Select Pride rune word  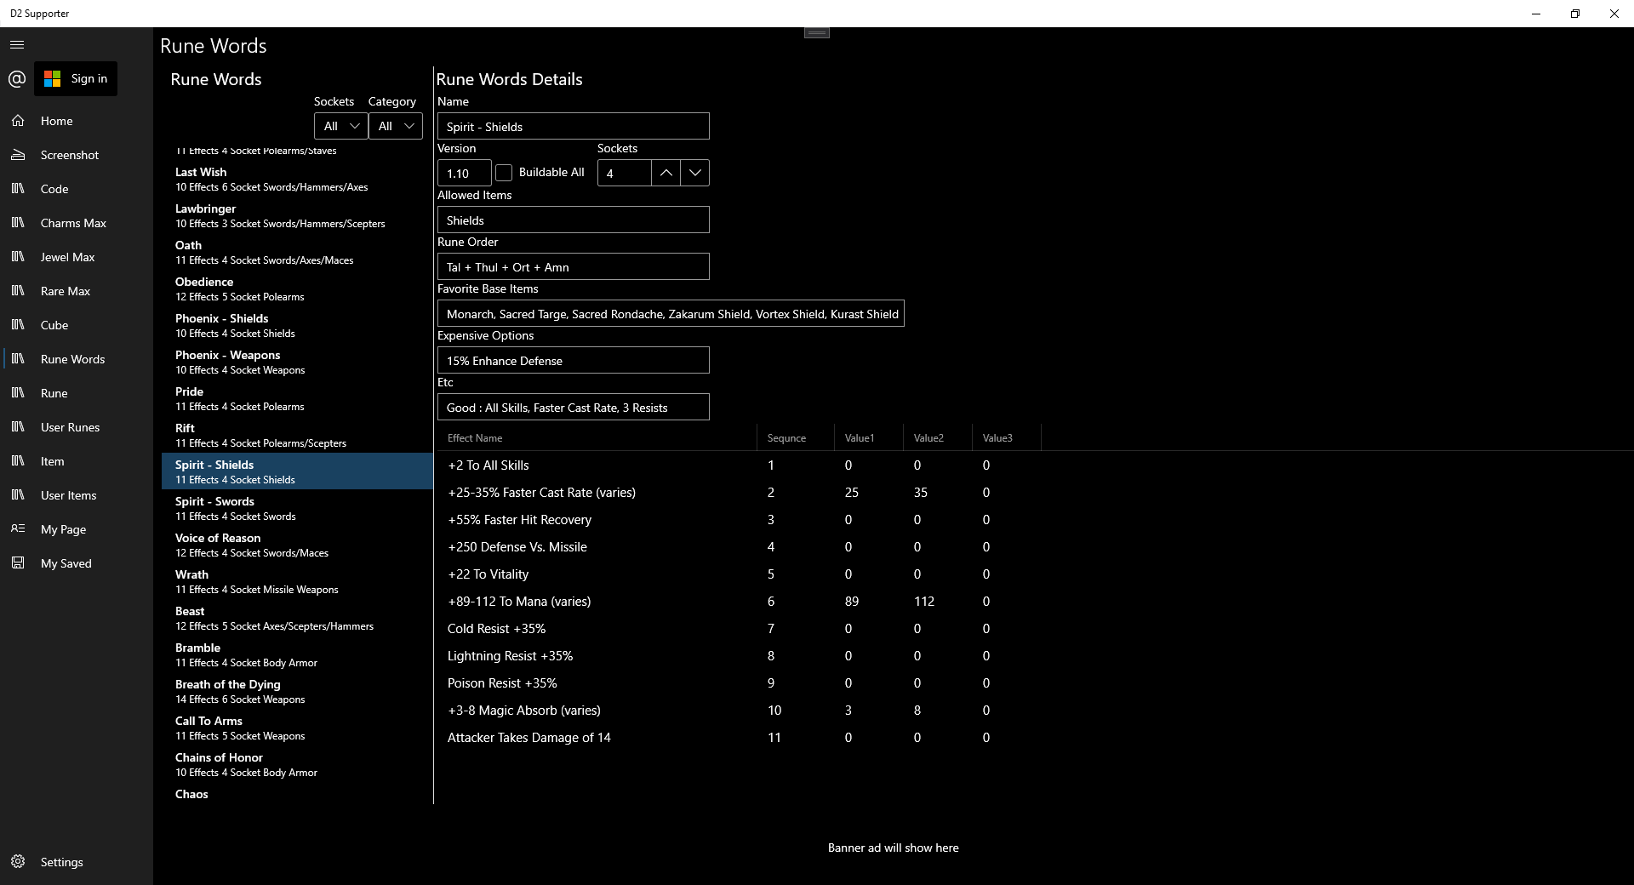coord(297,398)
